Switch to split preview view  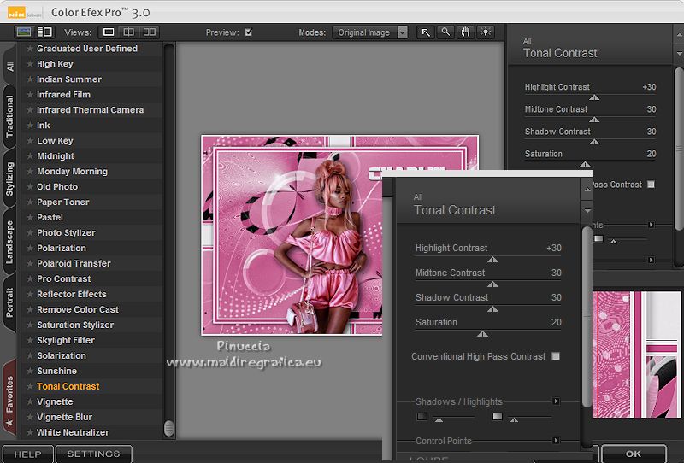129,32
